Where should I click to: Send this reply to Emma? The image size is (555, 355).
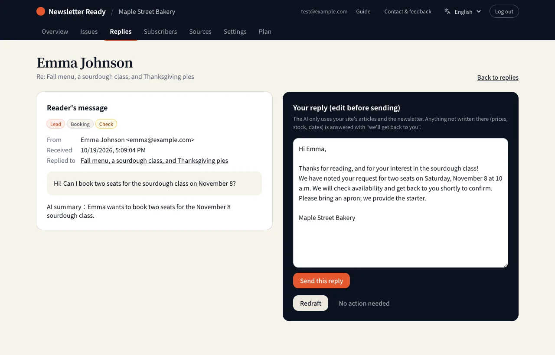(x=321, y=281)
